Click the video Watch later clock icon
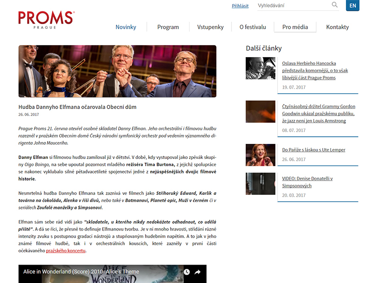This screenshot has width=378, height=283. click(x=187, y=272)
